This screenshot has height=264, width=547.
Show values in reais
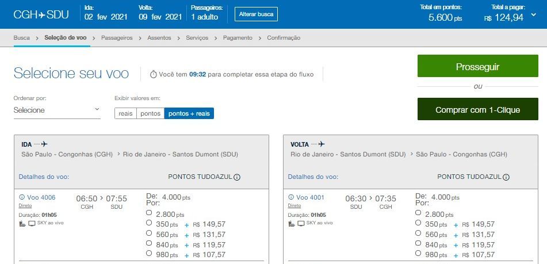(125, 113)
